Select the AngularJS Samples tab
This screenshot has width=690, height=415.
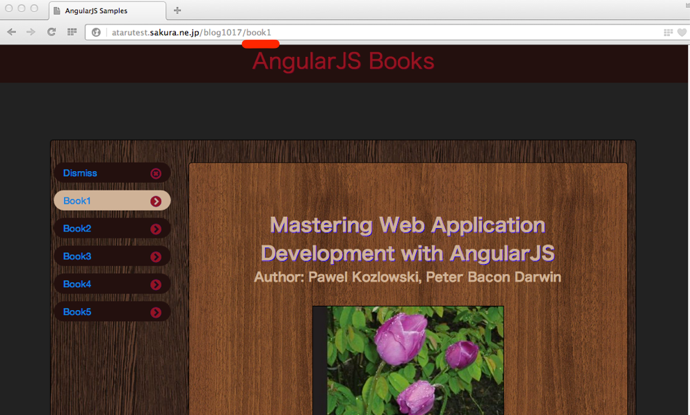point(104,11)
